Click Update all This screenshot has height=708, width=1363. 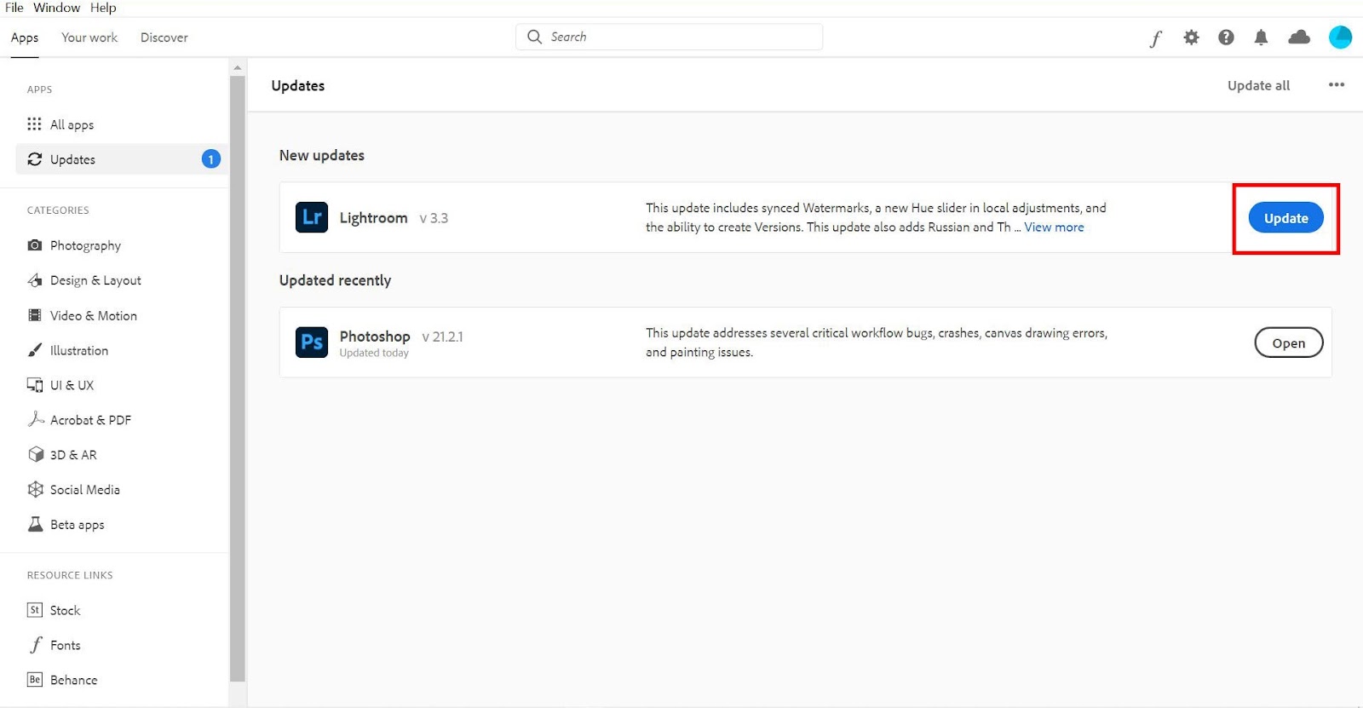(x=1258, y=85)
